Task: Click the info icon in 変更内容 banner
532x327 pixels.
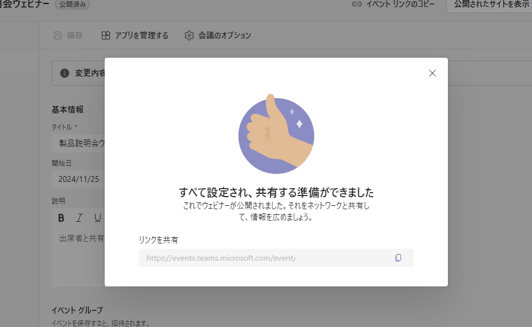Action: pos(64,73)
